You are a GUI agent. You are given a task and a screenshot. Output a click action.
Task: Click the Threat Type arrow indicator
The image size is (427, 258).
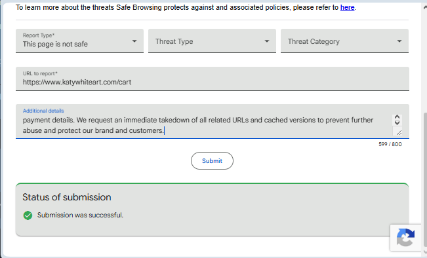(x=267, y=41)
